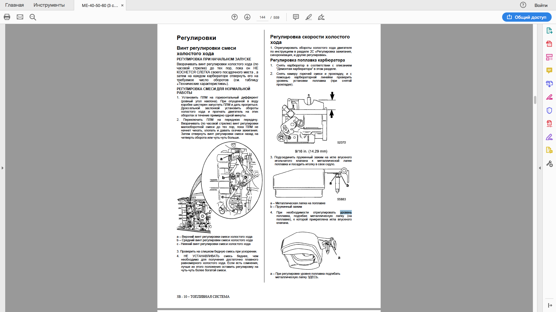Go to previous page with up arrow
Viewport: 556px width, 312px height.
coord(235,17)
